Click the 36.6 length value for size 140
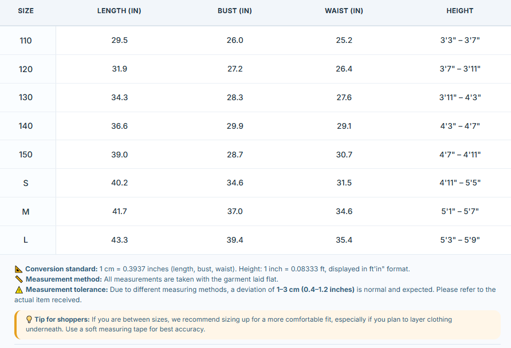Image resolution: width=511 pixels, height=348 pixels. tap(119, 126)
